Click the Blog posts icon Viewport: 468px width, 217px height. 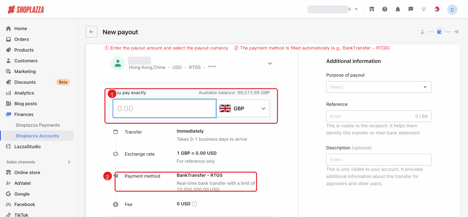(x=8, y=104)
